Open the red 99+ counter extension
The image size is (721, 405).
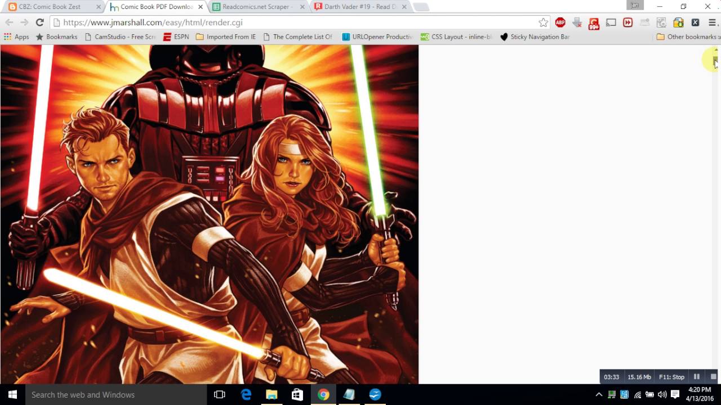tap(594, 23)
